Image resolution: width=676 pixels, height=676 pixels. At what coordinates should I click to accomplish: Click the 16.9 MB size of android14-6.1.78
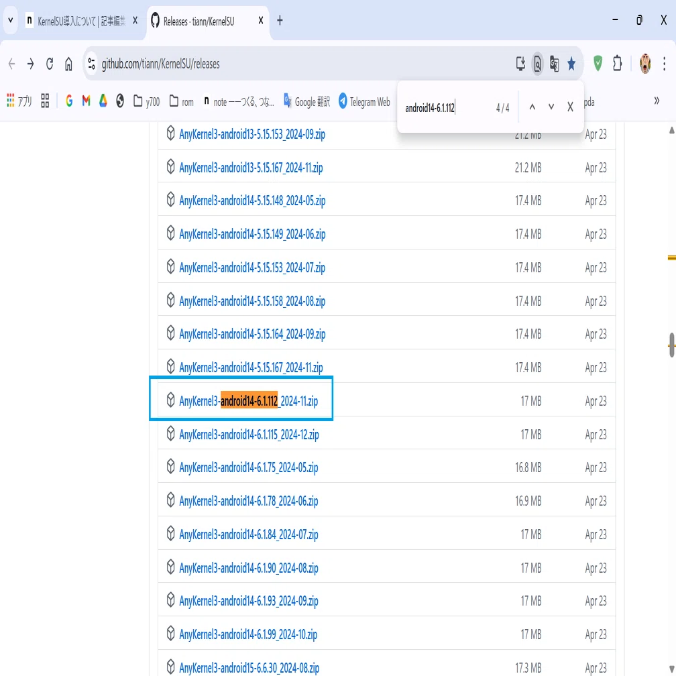click(x=528, y=502)
